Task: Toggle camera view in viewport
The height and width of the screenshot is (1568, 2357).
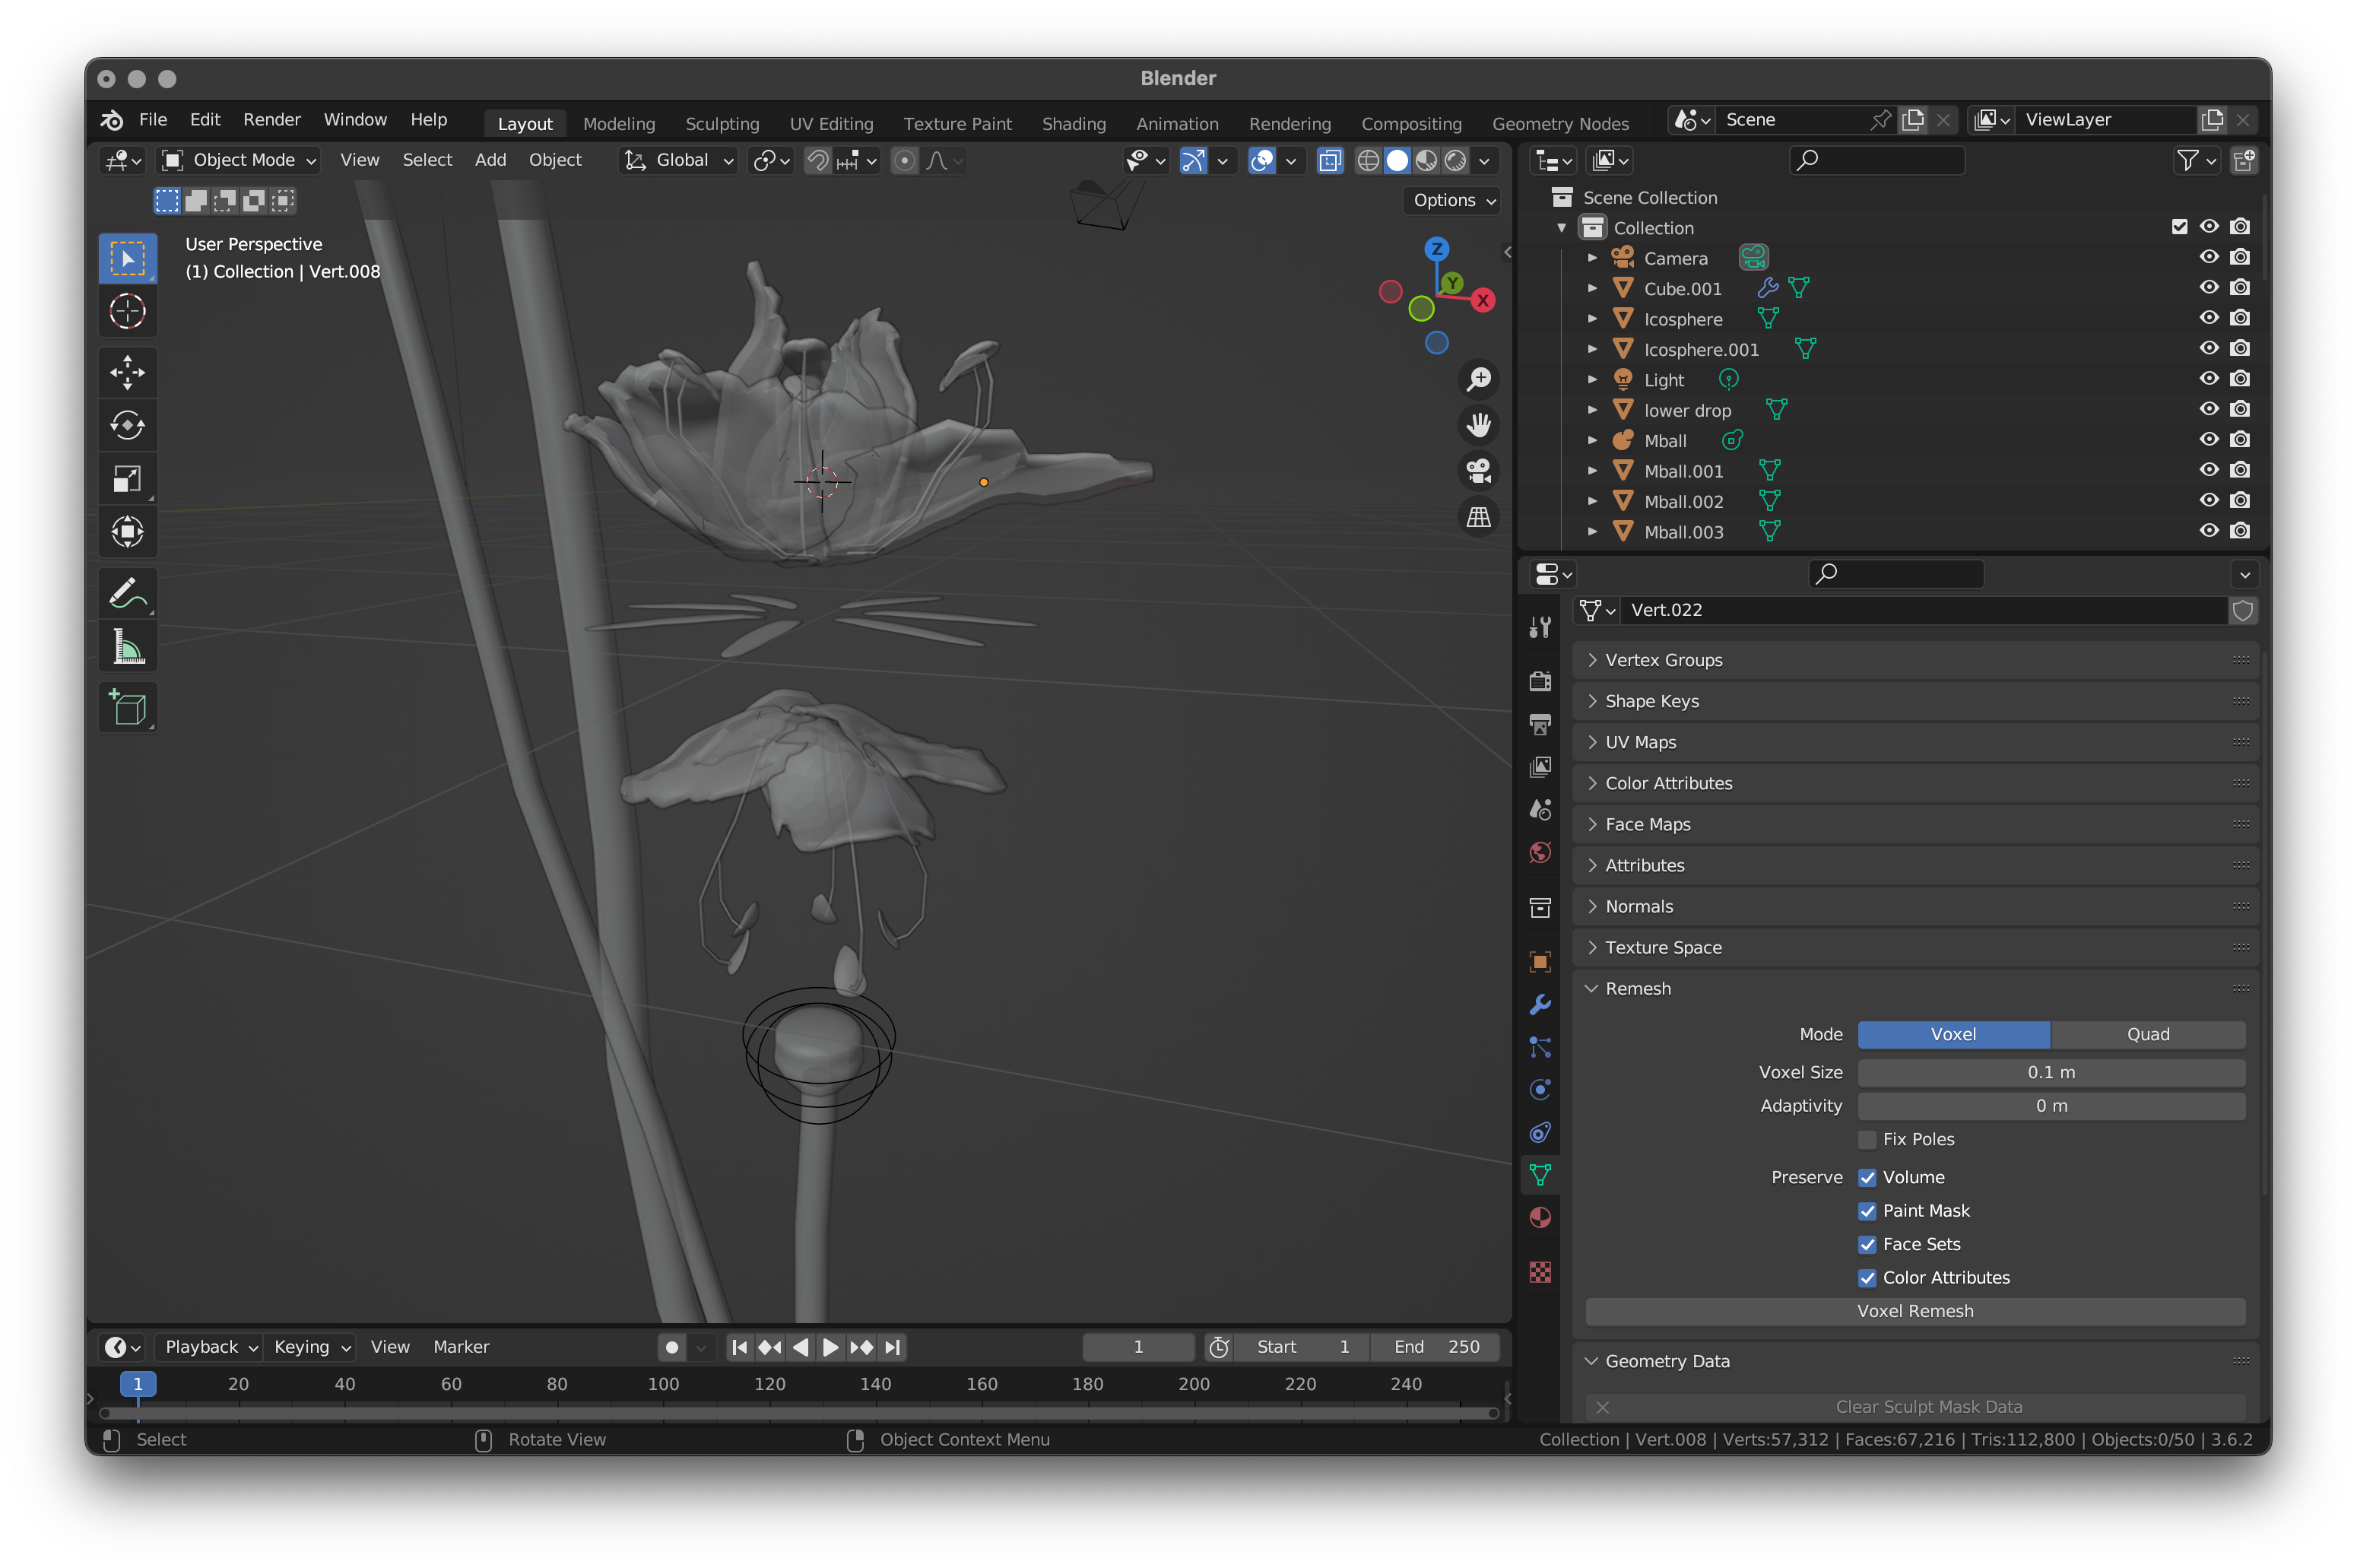Action: pos(1477,470)
